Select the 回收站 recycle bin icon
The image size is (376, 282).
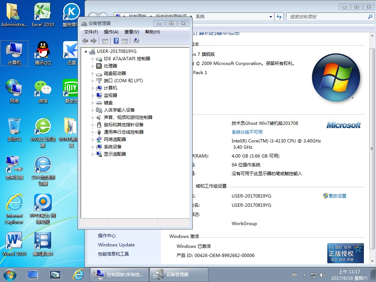(14, 130)
